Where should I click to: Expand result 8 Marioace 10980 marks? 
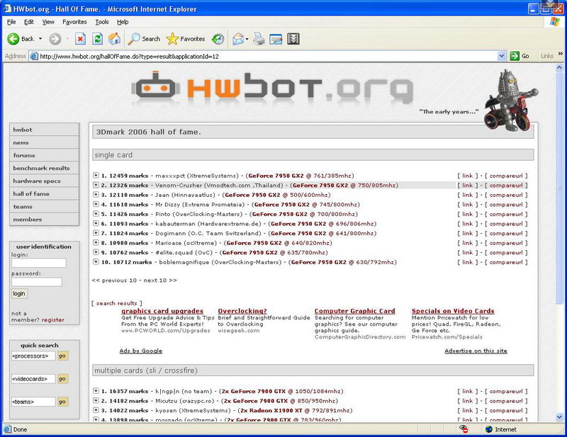coord(96,242)
